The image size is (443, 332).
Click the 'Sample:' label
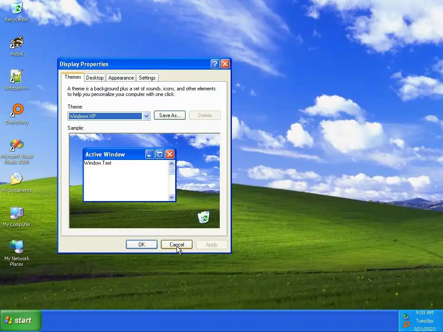[x=76, y=128]
